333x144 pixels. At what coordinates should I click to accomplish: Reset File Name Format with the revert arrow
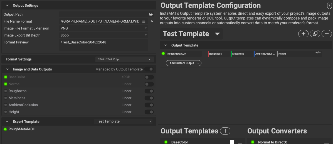pyautogui.click(x=152, y=21)
